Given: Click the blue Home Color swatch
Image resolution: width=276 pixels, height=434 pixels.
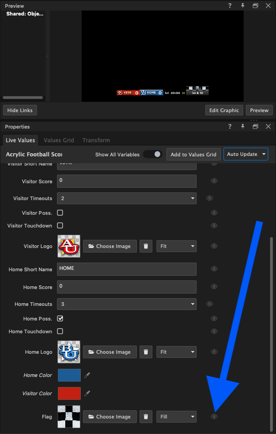Looking at the screenshot, I should pos(69,375).
